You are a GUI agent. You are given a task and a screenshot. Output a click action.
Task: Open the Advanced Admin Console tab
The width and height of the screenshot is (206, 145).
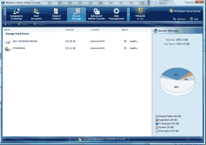tap(96, 14)
